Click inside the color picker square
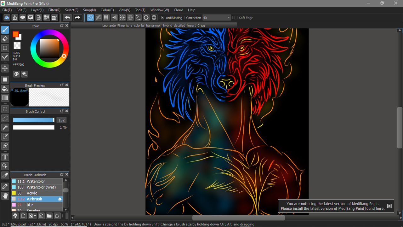The image size is (403, 227). [x=49, y=49]
